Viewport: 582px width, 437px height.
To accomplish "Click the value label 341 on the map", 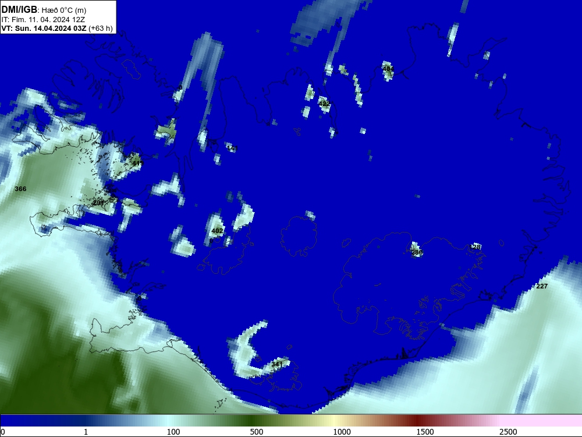I will [x=277, y=364].
